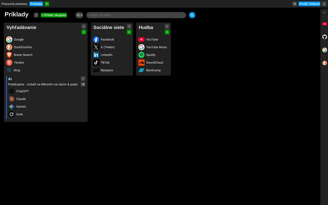The height and width of the screenshot is (205, 328).
Task: Add a bookmark to Sociálne siete group
Action: [129, 32]
